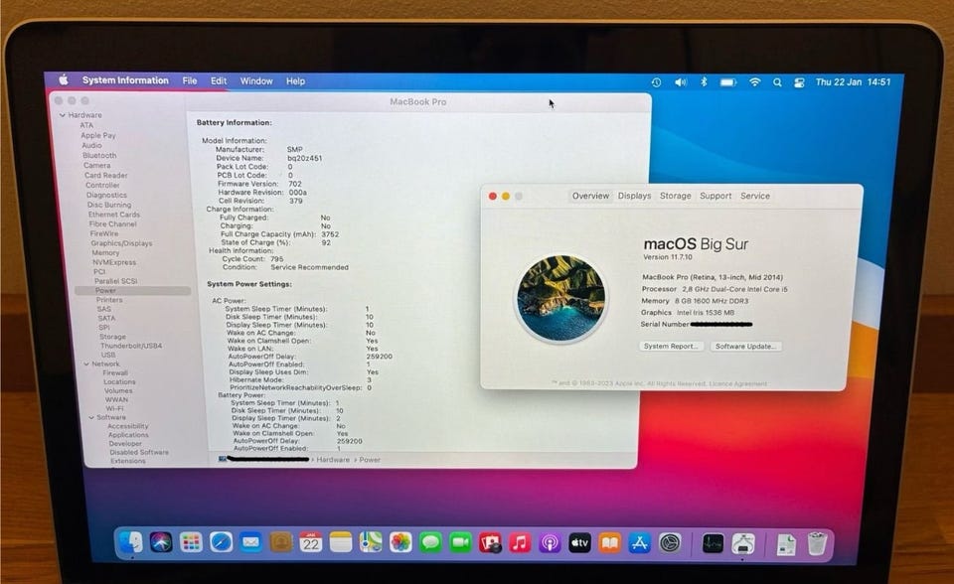Collapse the Hardware section in sidebar
954x584 pixels.
62,115
